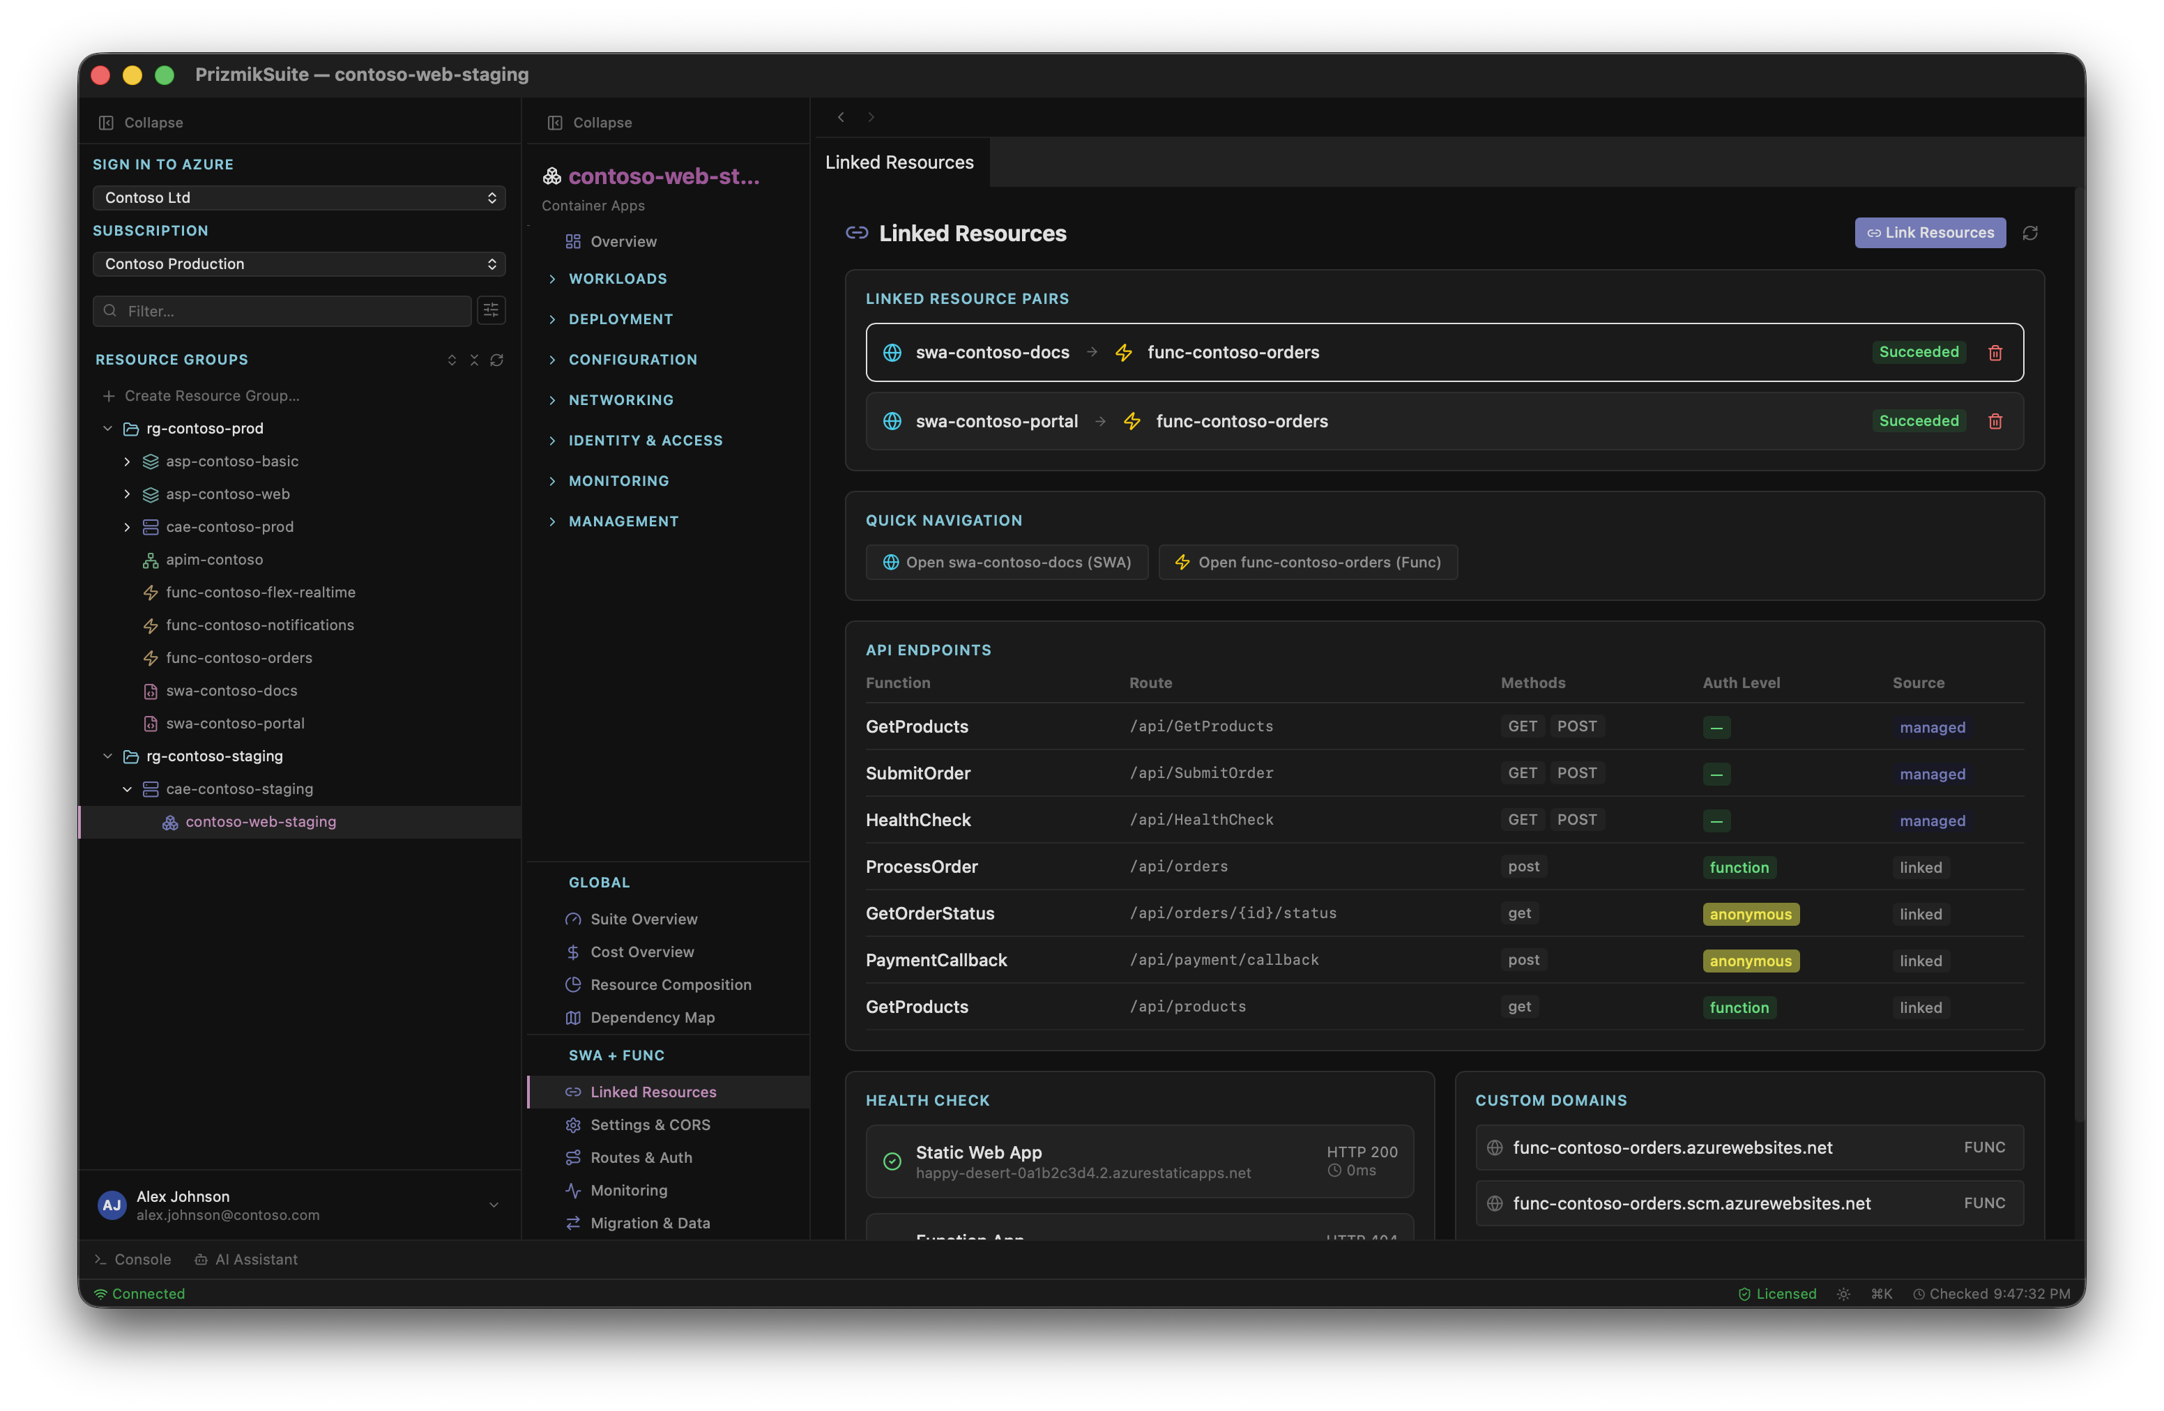
Task: Delete the swa-contoso-docs linked pair
Action: coord(1995,353)
